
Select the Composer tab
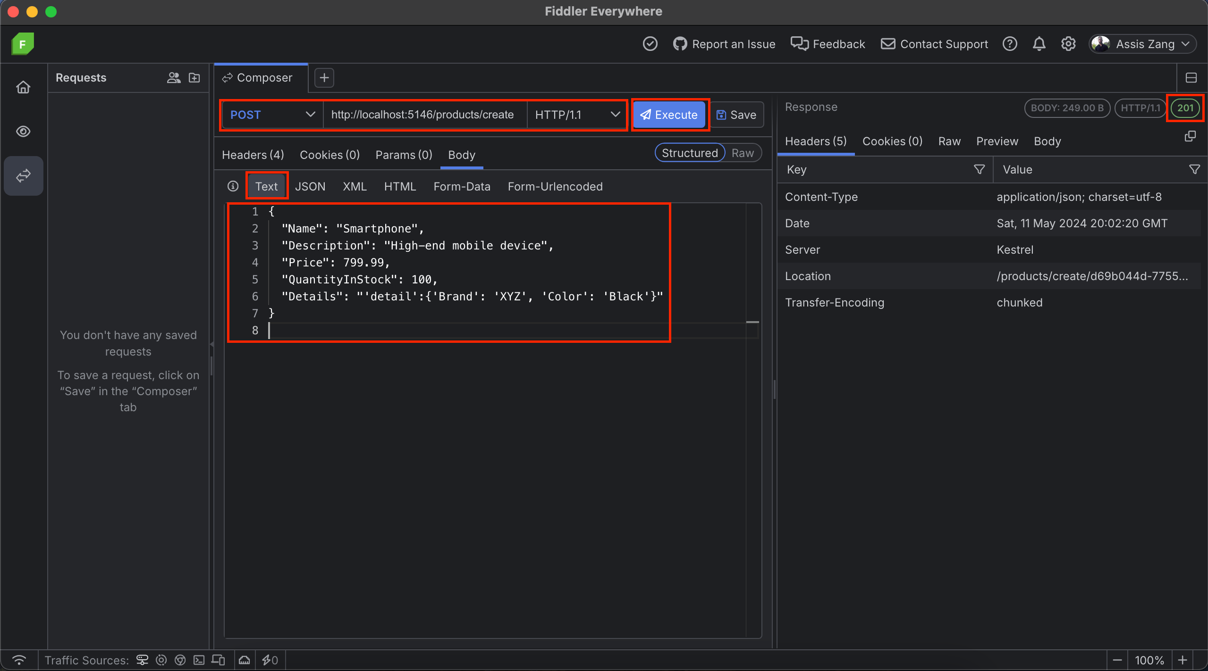click(261, 78)
